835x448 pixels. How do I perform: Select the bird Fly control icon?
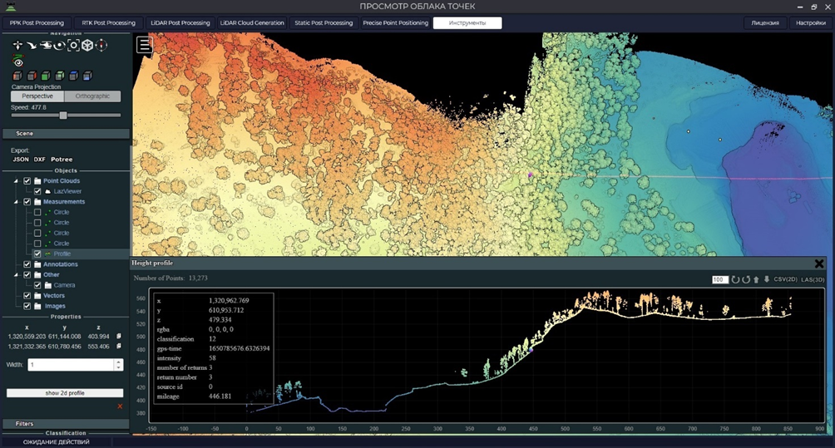point(32,45)
